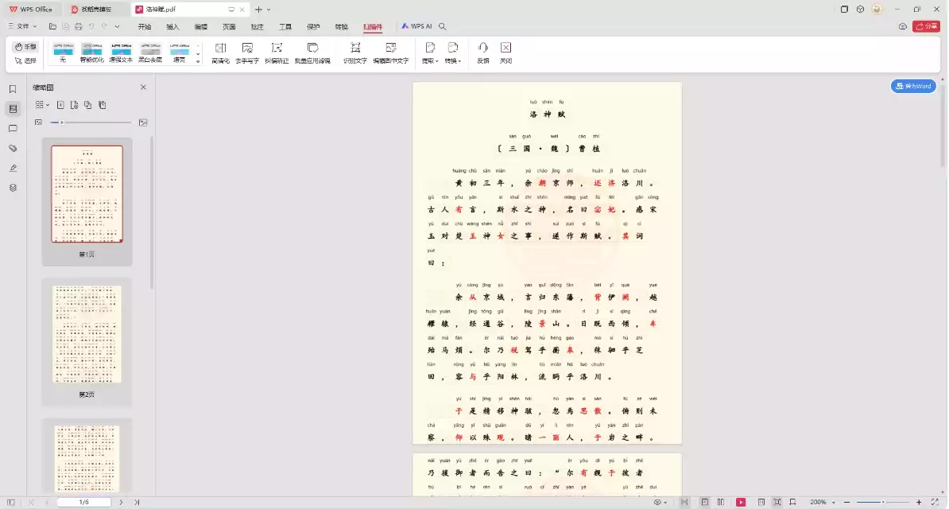Open the layers sidebar panel
Screen dimensions: 949x509
[13, 188]
